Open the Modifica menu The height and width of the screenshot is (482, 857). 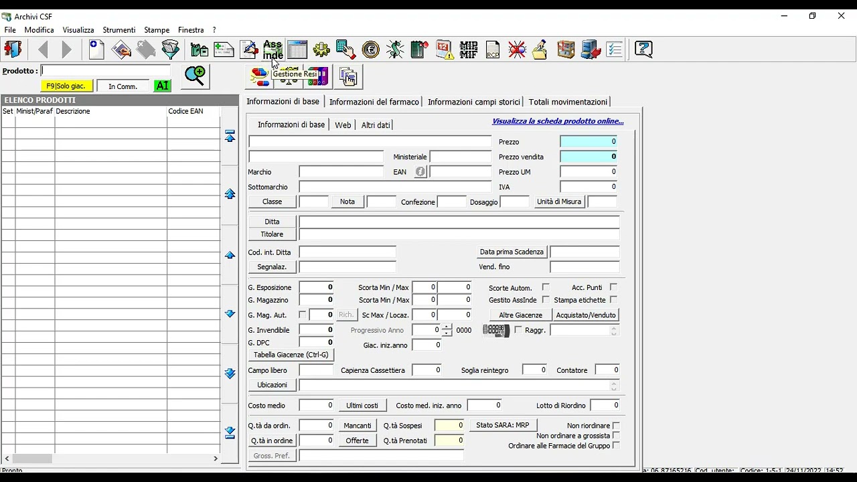pyautogui.click(x=40, y=30)
